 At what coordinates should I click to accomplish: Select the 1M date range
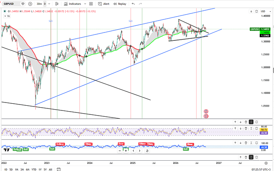point(16,169)
